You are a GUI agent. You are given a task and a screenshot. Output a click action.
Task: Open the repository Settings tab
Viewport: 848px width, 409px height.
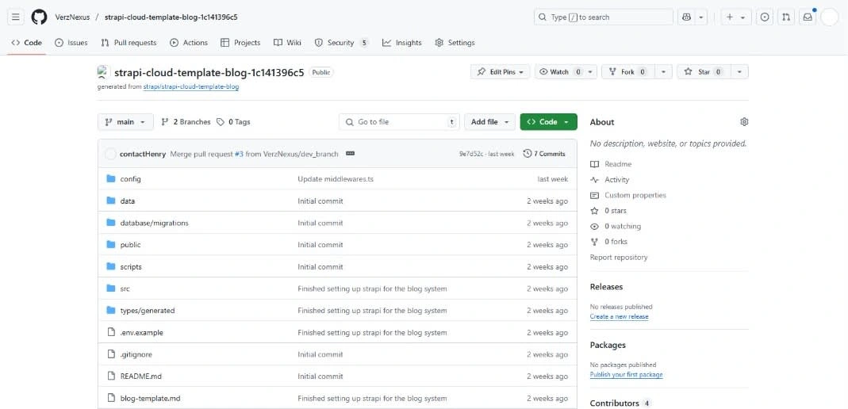point(455,43)
